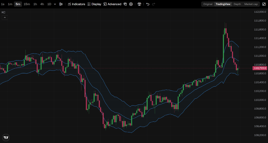Open chart settings gear icon

131,4
